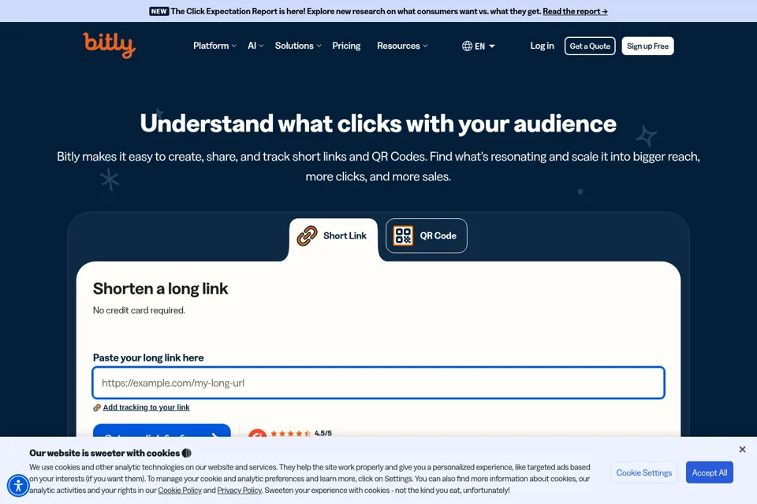757x504 pixels.
Task: Focus the long link input field
Action: [x=378, y=383]
